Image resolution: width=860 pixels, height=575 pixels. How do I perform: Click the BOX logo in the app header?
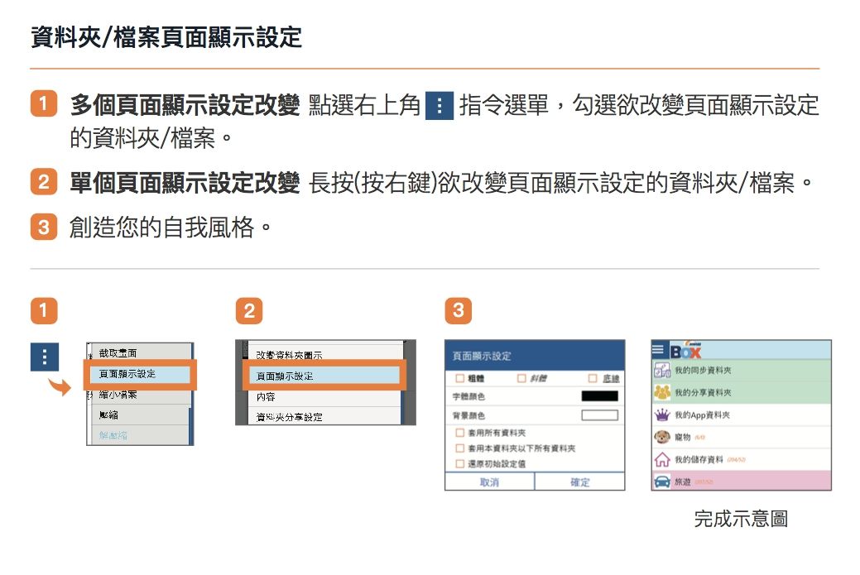(x=685, y=349)
